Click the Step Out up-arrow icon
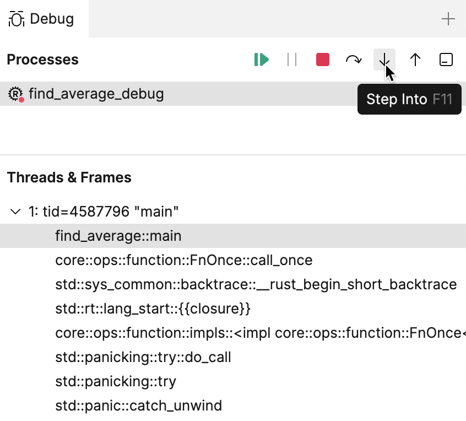This screenshot has width=466, height=421. click(x=415, y=60)
